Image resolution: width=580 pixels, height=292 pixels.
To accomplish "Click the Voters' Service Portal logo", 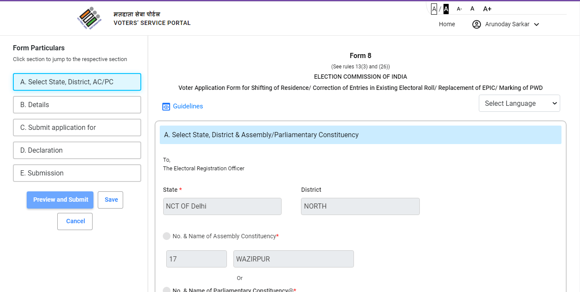I will (x=90, y=18).
